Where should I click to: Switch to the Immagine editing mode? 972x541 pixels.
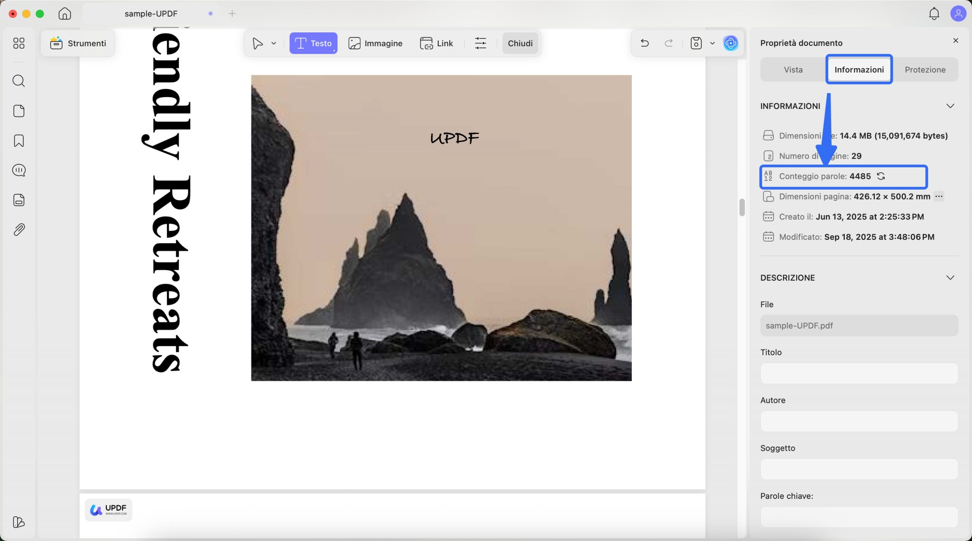coord(375,43)
